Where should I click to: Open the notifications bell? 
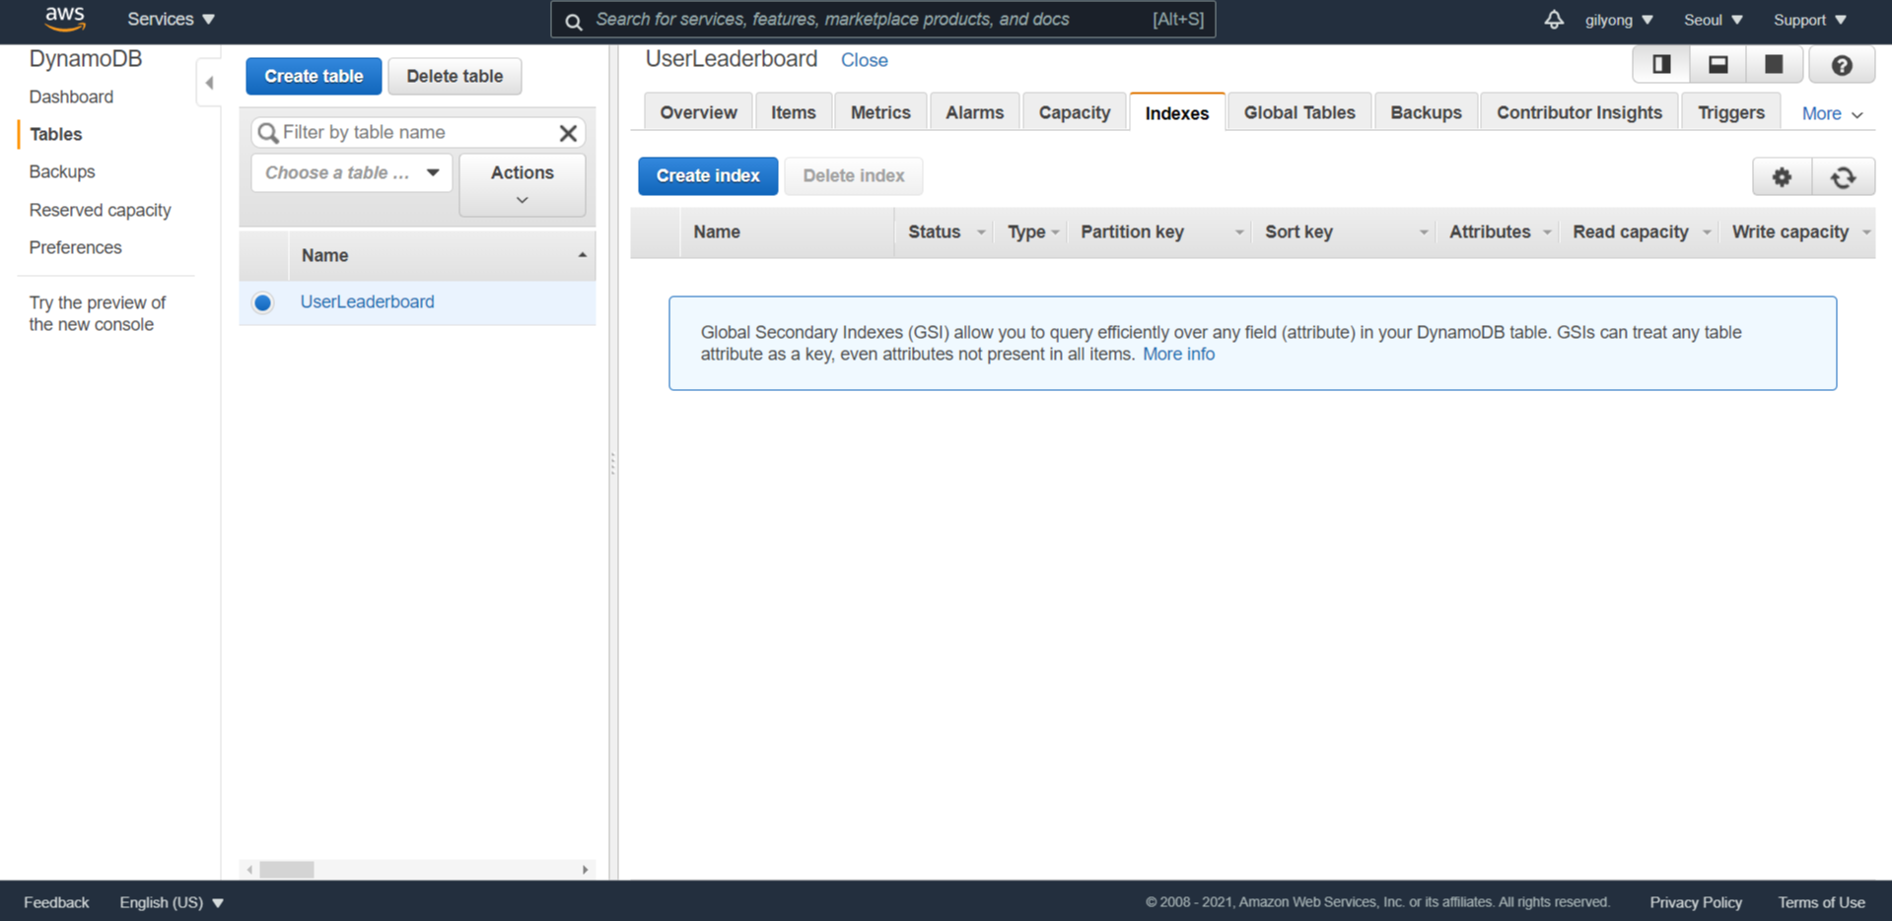[1554, 20]
